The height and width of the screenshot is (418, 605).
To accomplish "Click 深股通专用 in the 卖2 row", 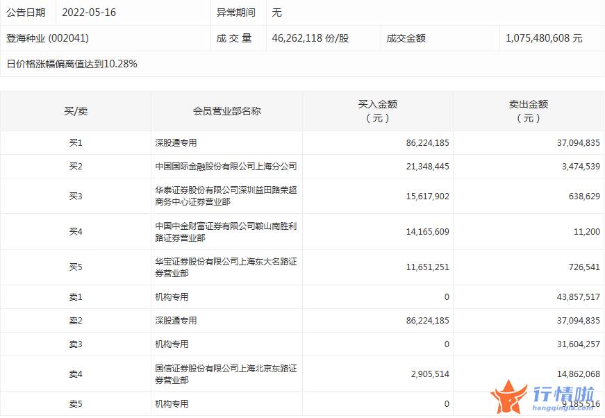I will pos(176,320).
